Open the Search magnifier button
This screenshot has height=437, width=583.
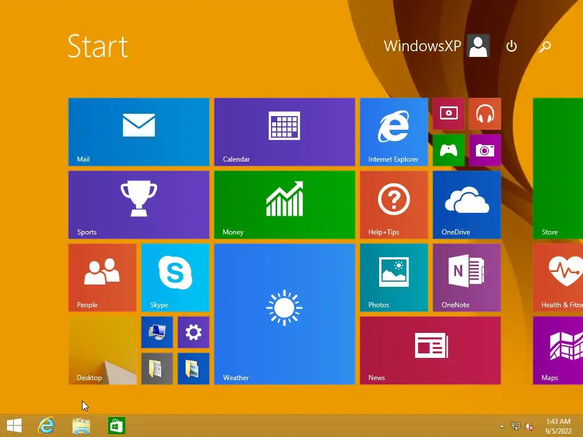coord(545,46)
